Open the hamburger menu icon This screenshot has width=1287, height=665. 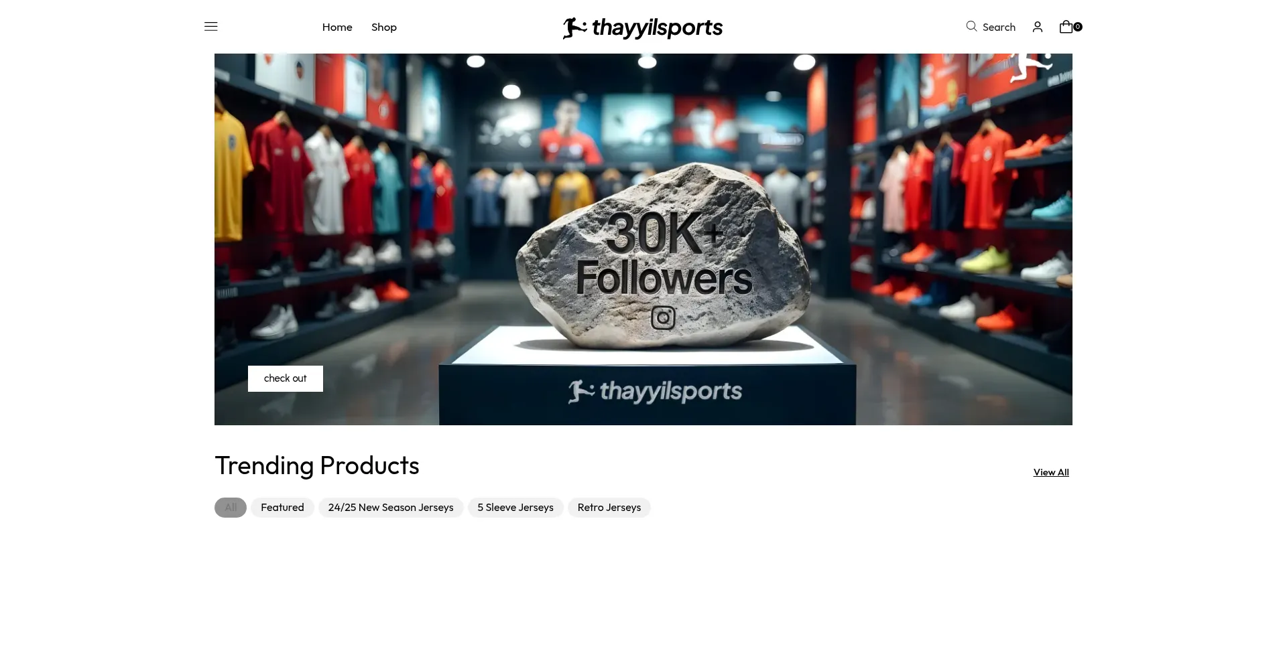click(x=211, y=27)
